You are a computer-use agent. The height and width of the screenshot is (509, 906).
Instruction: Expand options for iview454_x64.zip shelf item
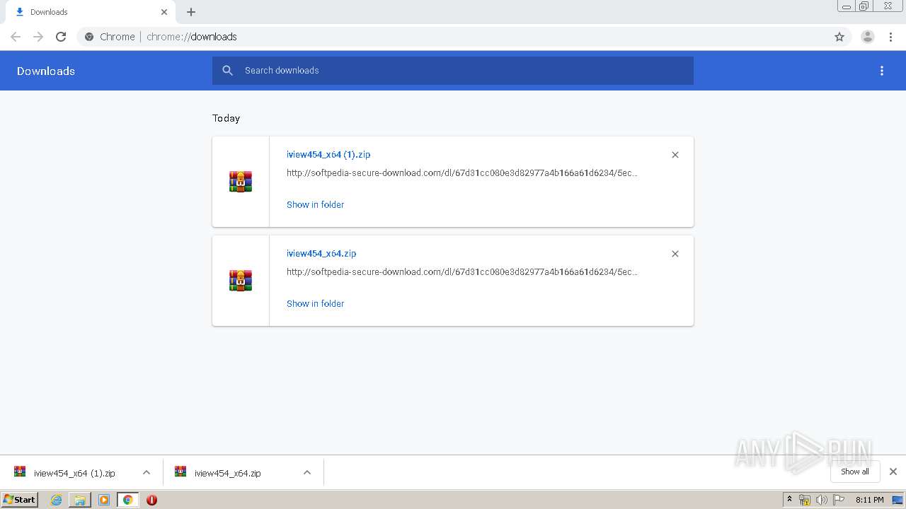pos(307,472)
